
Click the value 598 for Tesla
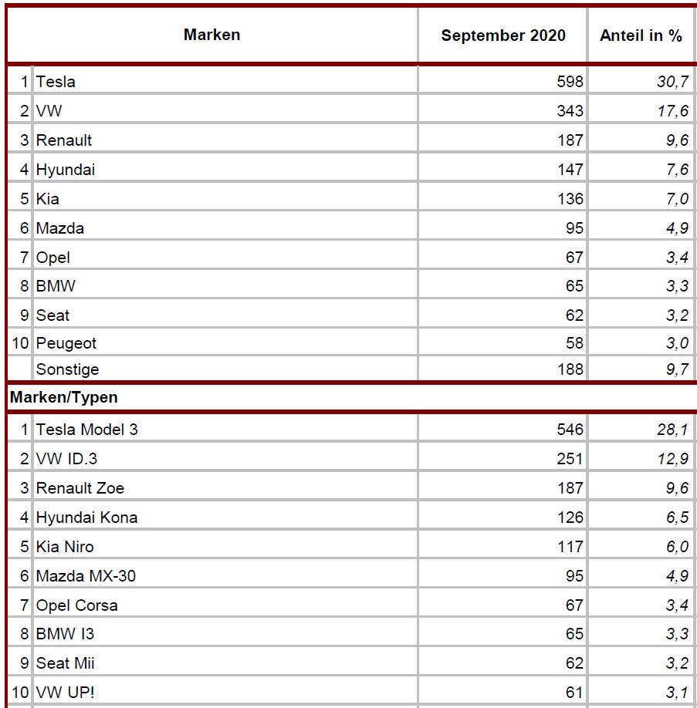(x=570, y=81)
